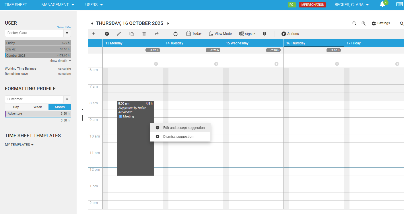Click the pencil edit icon in the toolbar
This screenshot has width=404, height=214.
[119, 34]
